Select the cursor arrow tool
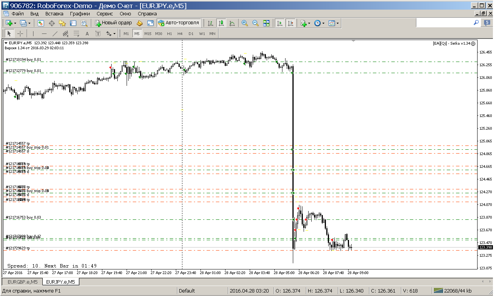 tap(10, 34)
